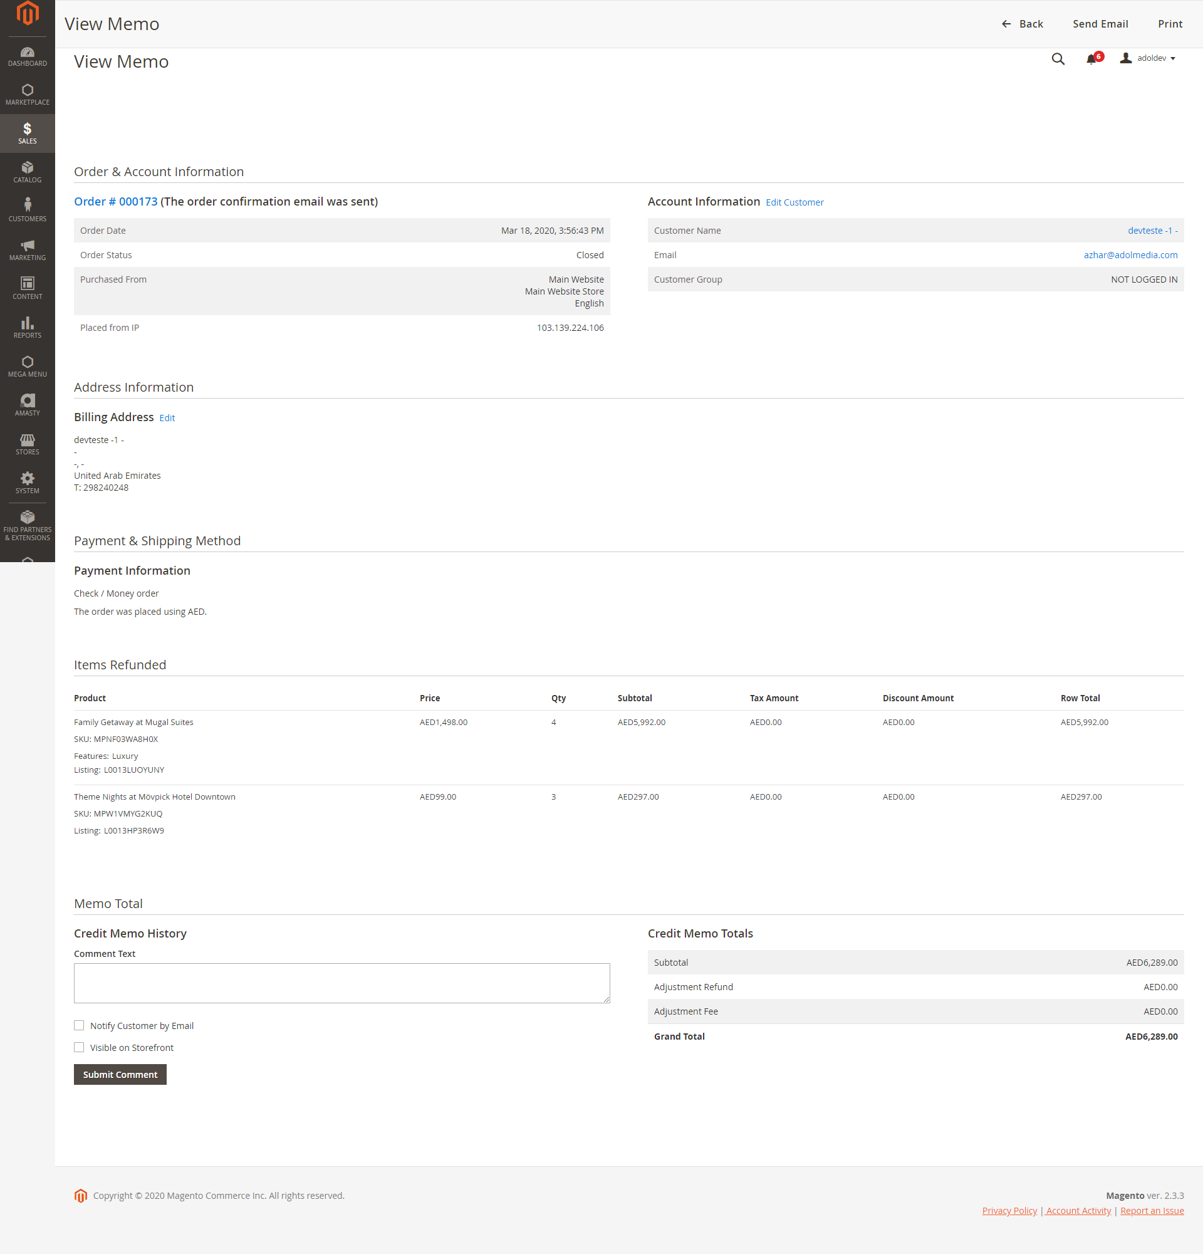The image size is (1203, 1254).
Task: Check Notify Customer by Email
Action: (79, 1026)
